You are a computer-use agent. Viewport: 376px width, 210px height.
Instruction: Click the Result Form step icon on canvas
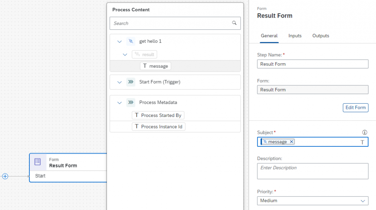[x=38, y=162]
